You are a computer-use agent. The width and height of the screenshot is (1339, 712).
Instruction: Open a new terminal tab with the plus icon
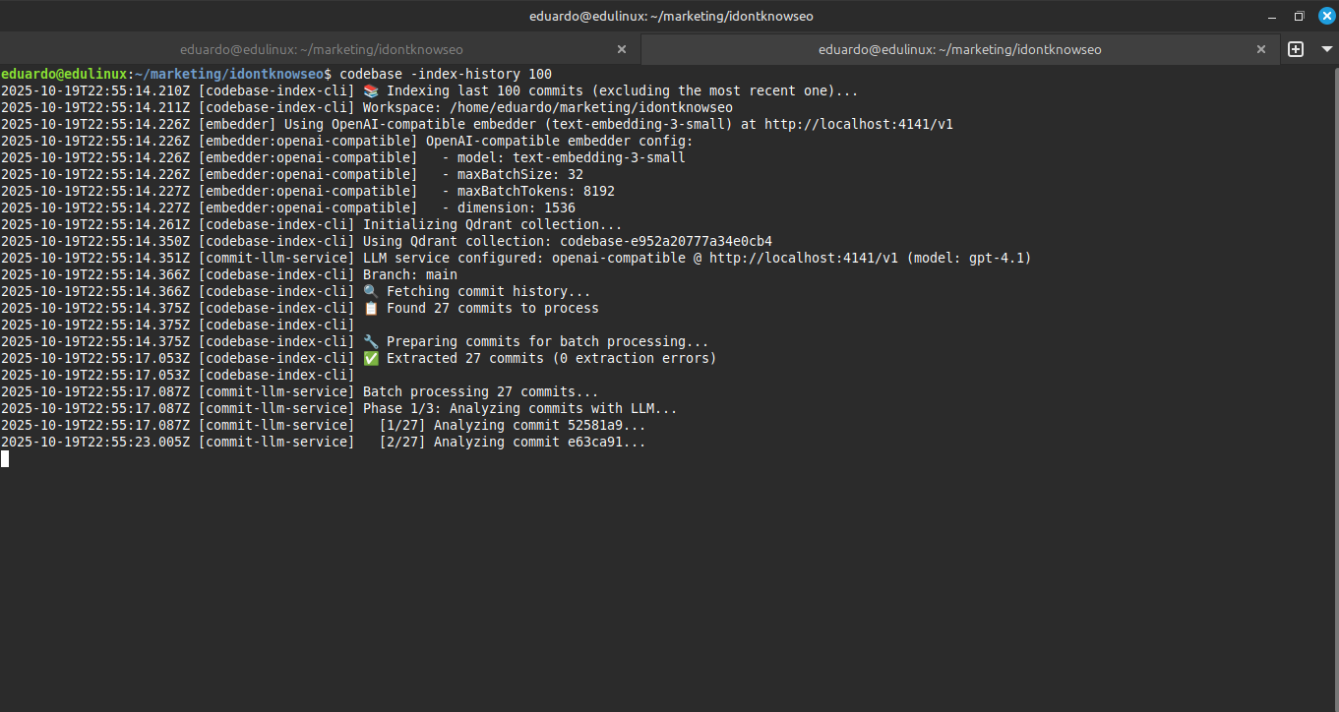1296,49
